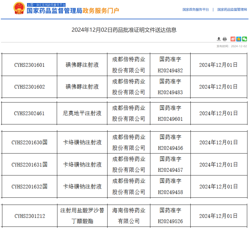Click date 2024年12月01日 in CYHS2301212 row
Viewport: 249px width, 228px height.
(x=218, y=216)
